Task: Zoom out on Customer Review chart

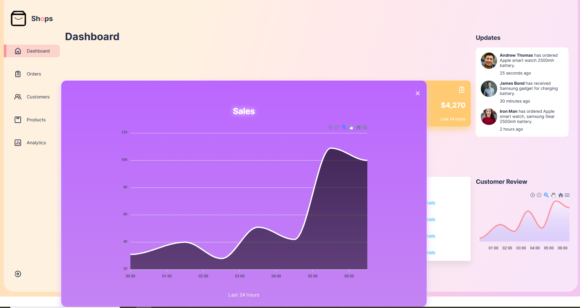Action: pos(539,195)
